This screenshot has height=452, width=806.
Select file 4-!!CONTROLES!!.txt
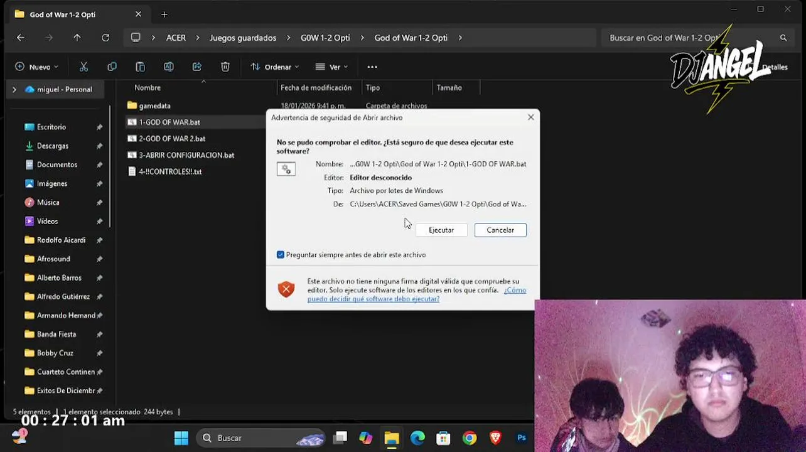170,171
